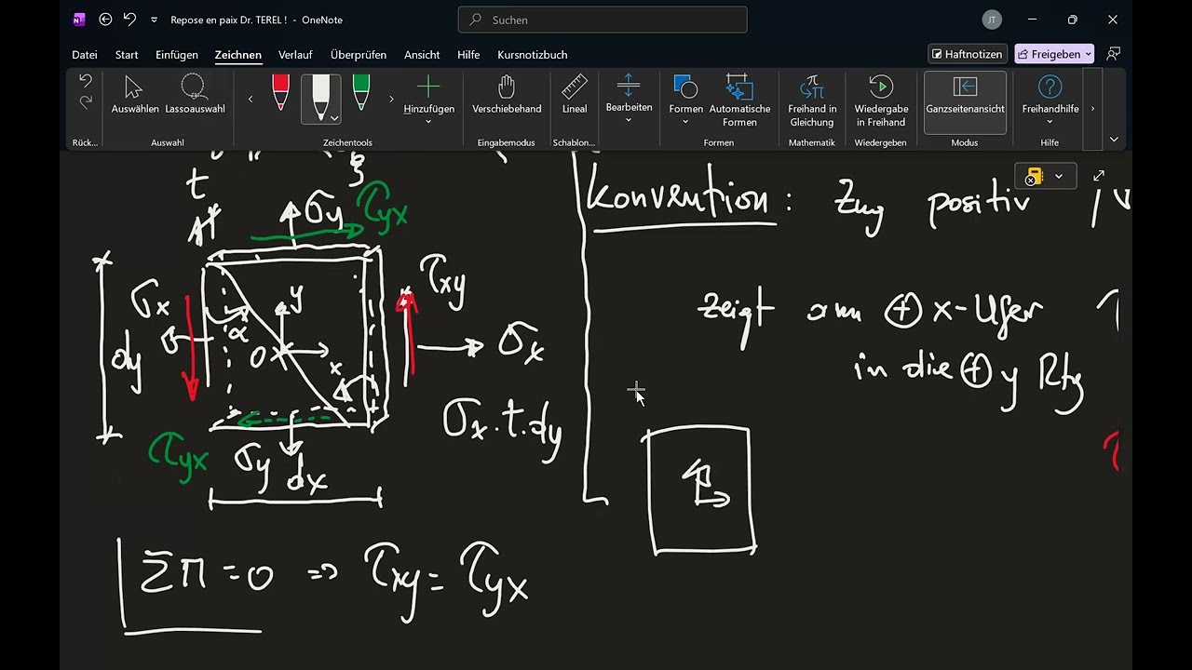Click the Rück... group label
This screenshot has height=670, width=1192.
[85, 142]
